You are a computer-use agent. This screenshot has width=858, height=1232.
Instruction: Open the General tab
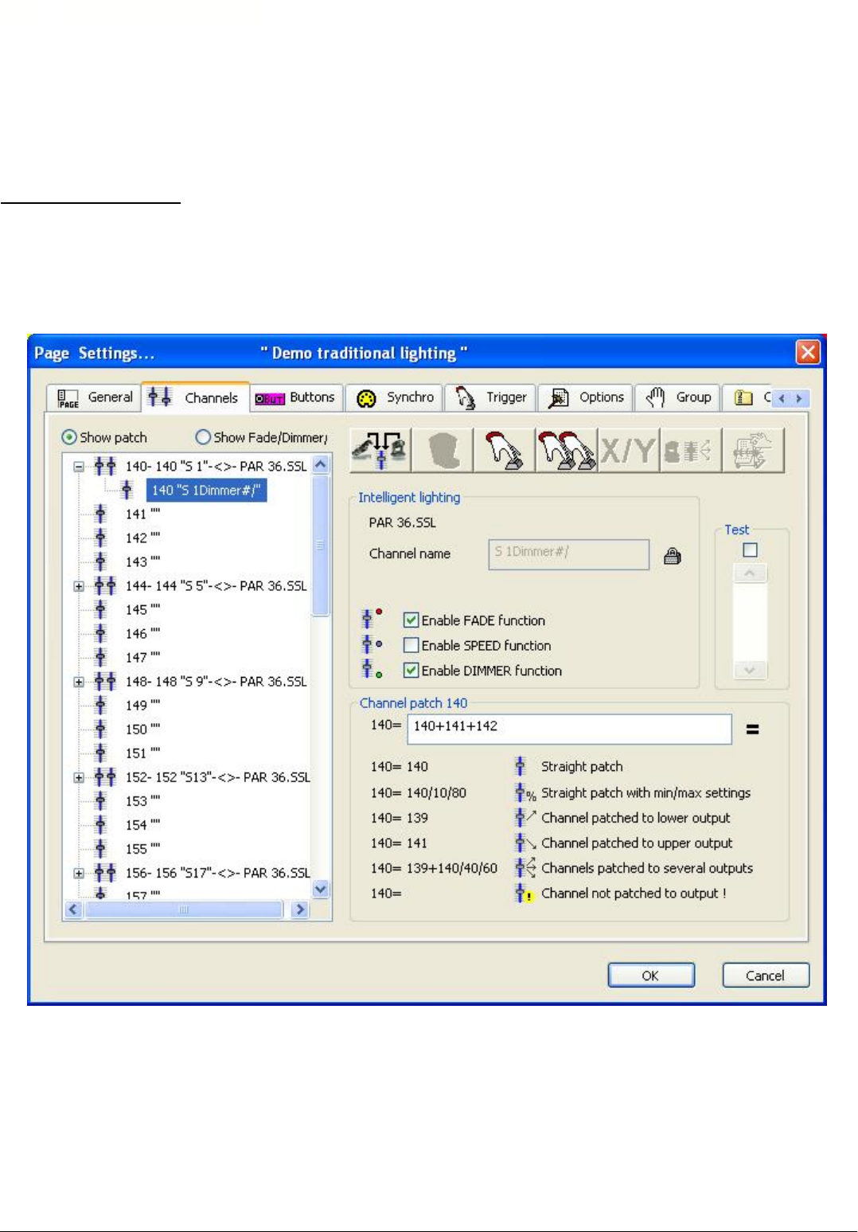point(95,397)
